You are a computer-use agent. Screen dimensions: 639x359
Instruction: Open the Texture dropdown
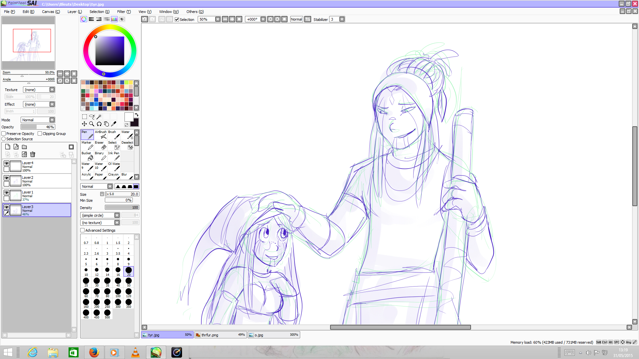point(39,90)
